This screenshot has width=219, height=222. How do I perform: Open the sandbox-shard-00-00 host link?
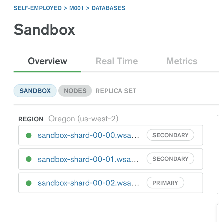(88, 135)
